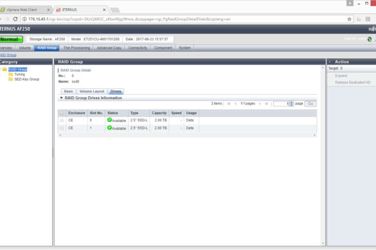Click the Go button
This screenshot has width=376, height=250.
[x=310, y=104]
